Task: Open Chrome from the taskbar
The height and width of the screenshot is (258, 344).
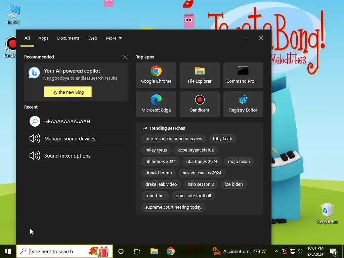Action: tap(170, 251)
